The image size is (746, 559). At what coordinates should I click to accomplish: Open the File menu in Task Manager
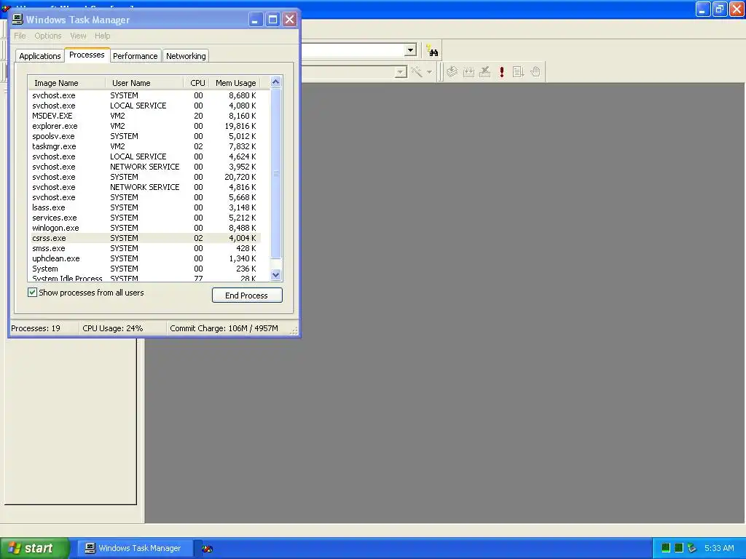[20, 36]
